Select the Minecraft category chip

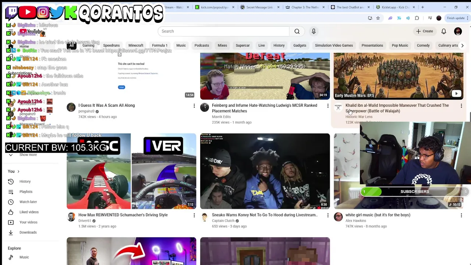tap(136, 46)
